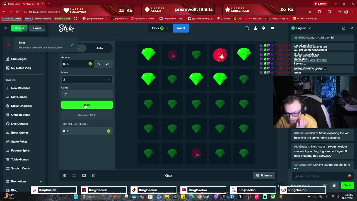Reload the browser page

17,12
